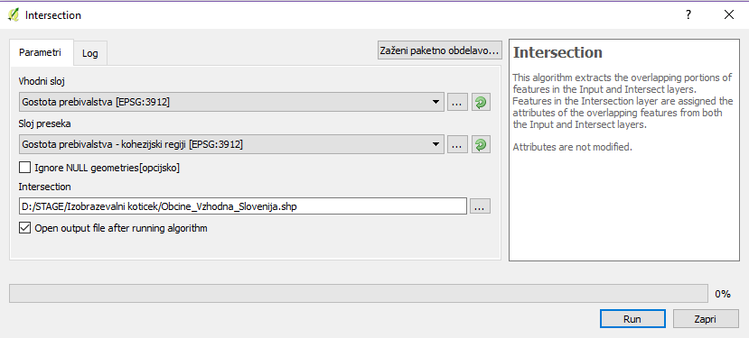Screen dimensions: 749x338
Task: Open the help question mark button
Action: [x=688, y=14]
